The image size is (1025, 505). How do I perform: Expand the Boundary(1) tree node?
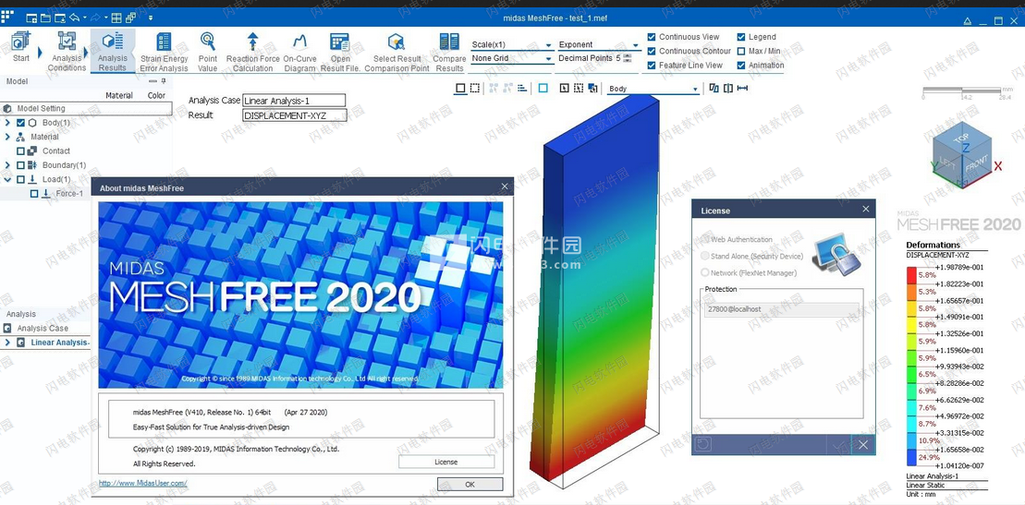pyautogui.click(x=7, y=165)
